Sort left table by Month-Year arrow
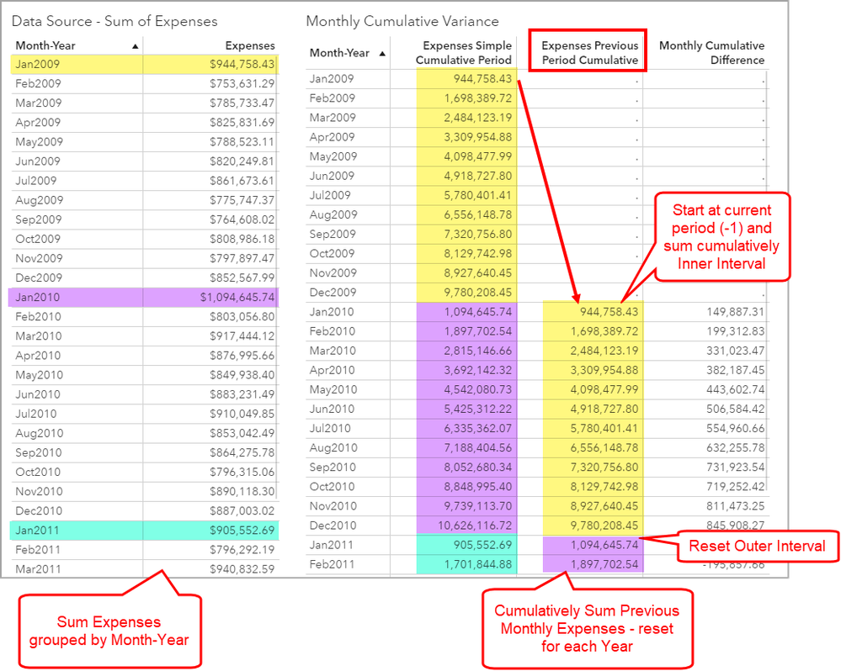Image resolution: width=841 pixels, height=671 pixels. point(136,46)
